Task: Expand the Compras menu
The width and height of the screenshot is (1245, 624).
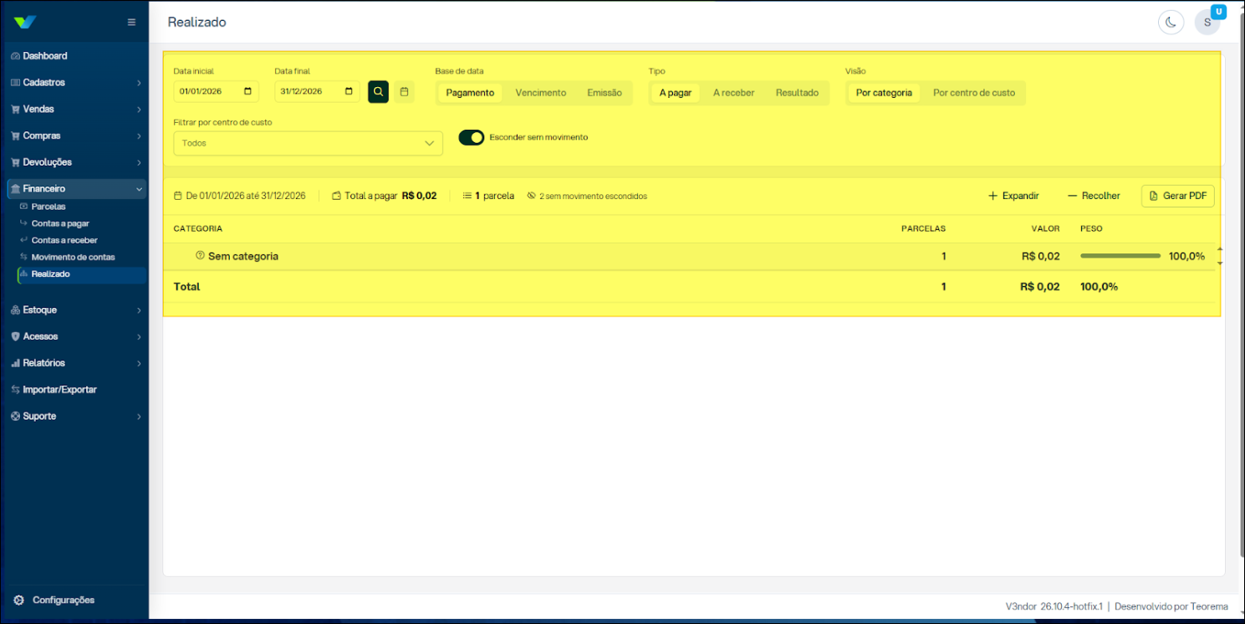Action: pyautogui.click(x=74, y=136)
